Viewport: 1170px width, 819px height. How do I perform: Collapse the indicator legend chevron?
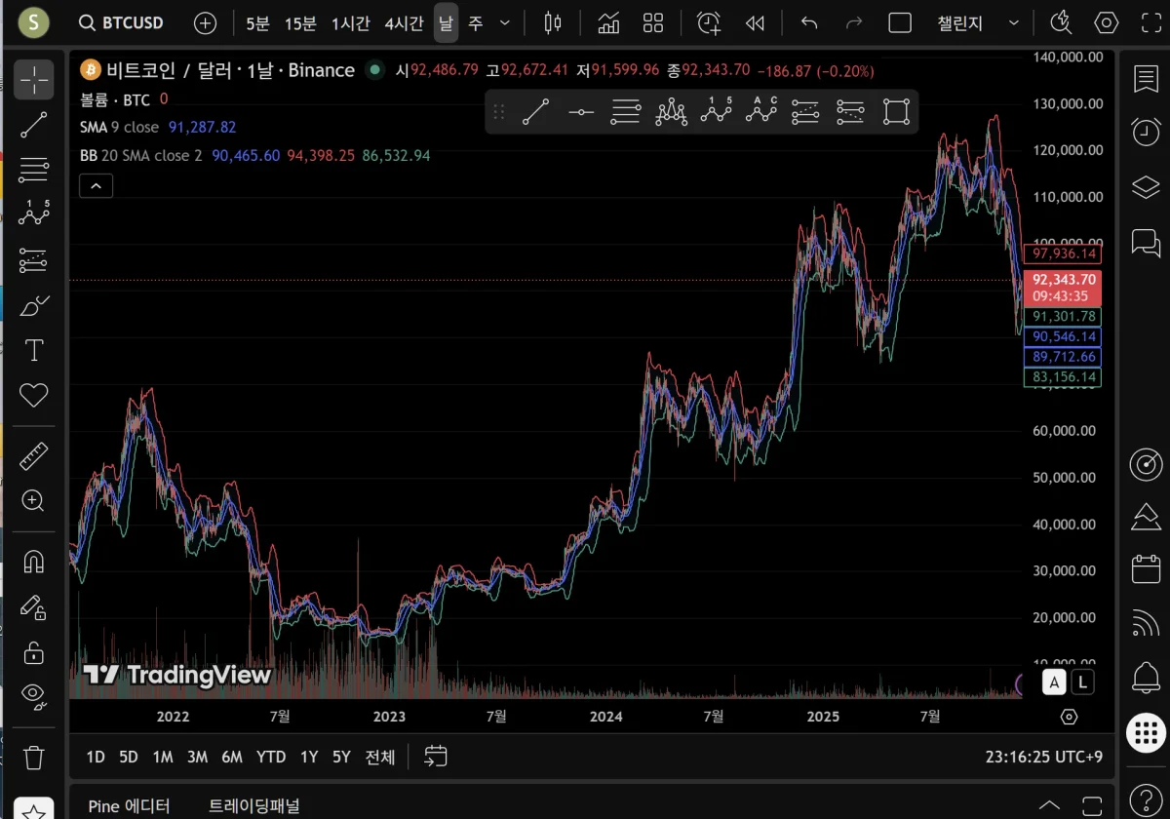click(x=97, y=185)
